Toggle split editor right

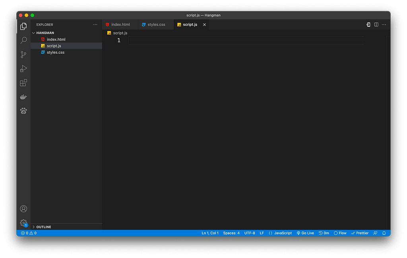point(376,25)
